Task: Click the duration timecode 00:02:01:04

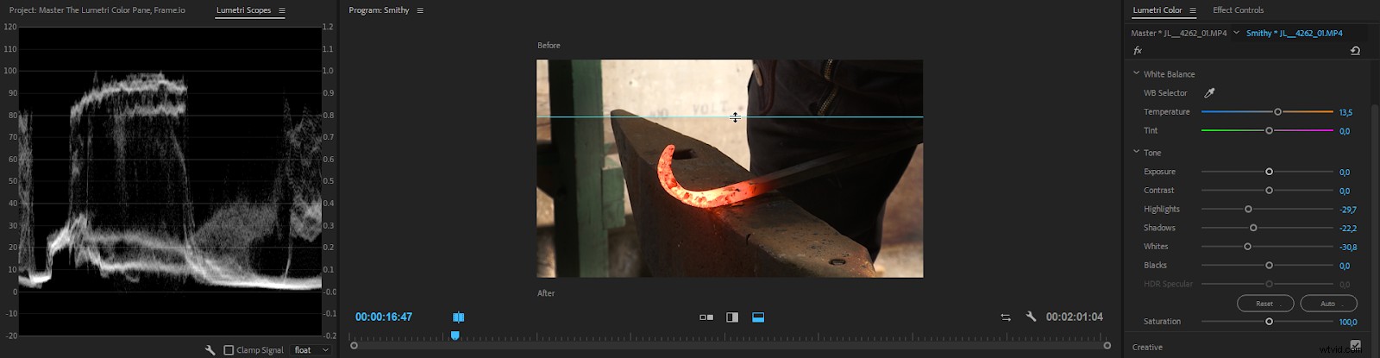Action: coord(1075,317)
